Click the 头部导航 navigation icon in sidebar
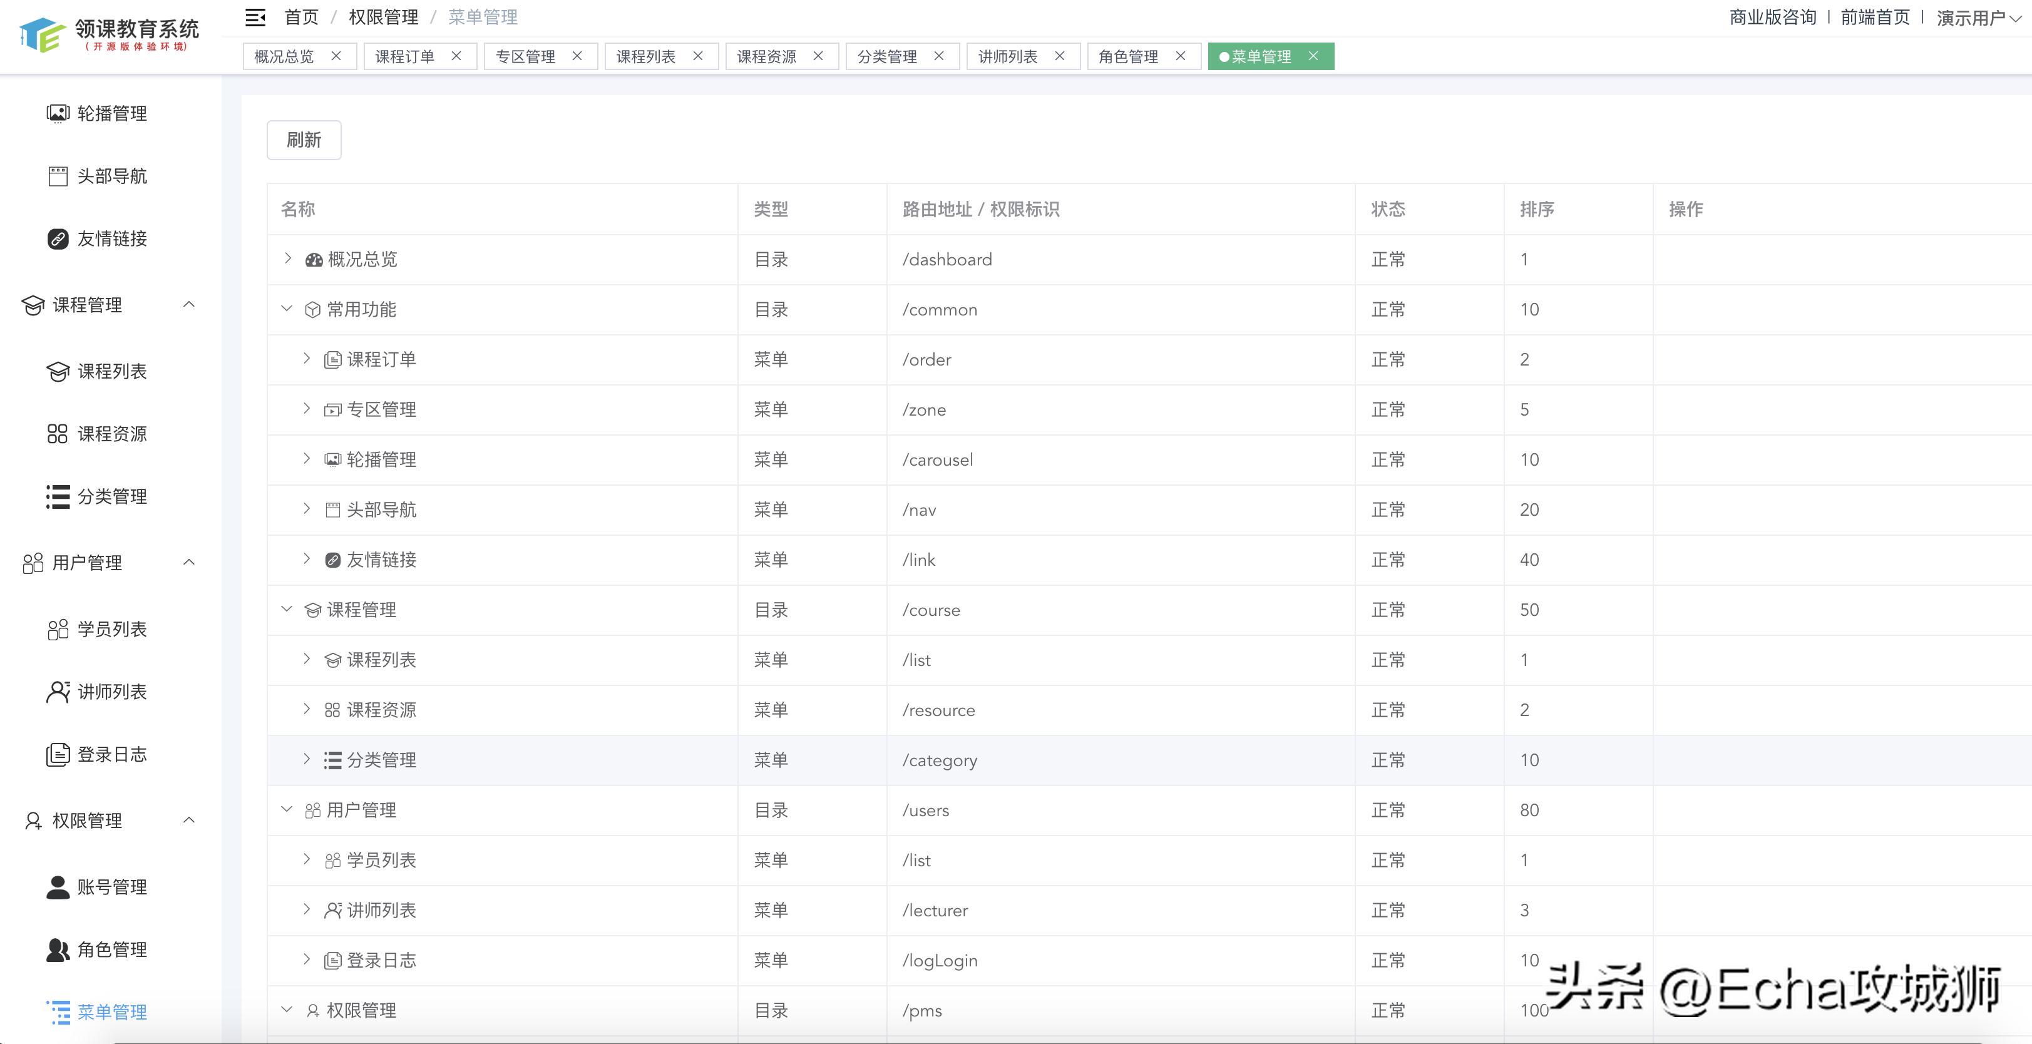 (x=57, y=176)
